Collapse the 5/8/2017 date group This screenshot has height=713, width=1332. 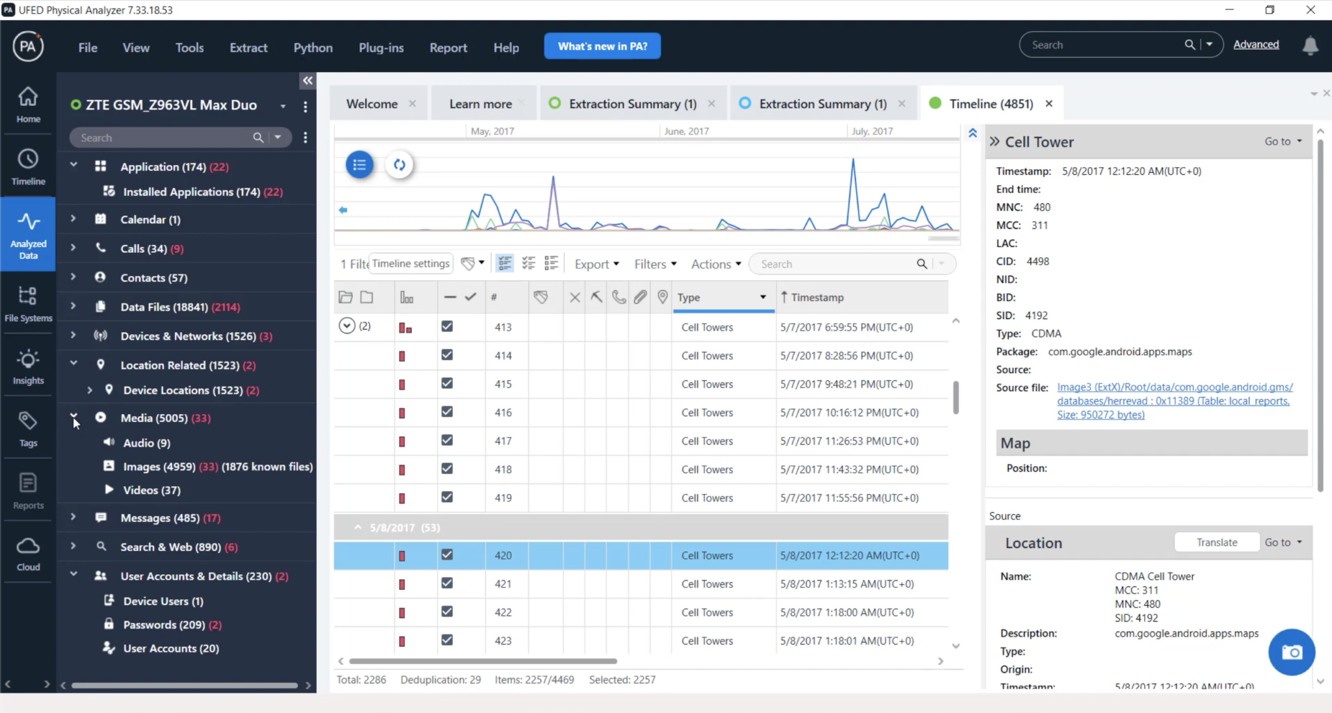click(x=357, y=527)
